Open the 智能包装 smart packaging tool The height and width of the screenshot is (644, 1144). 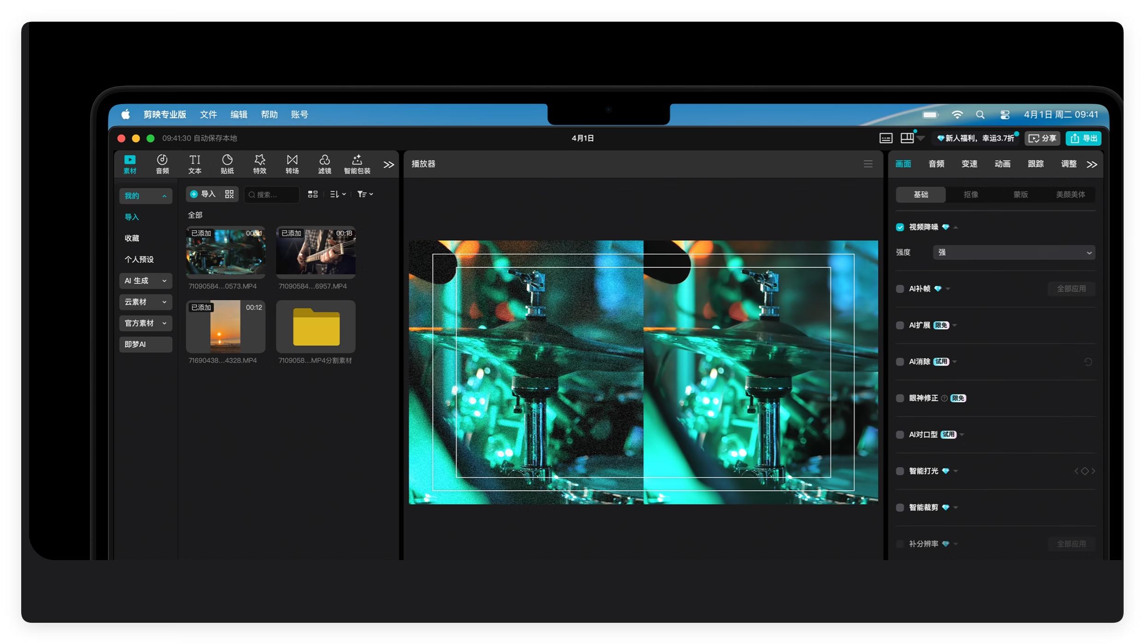[x=357, y=164]
